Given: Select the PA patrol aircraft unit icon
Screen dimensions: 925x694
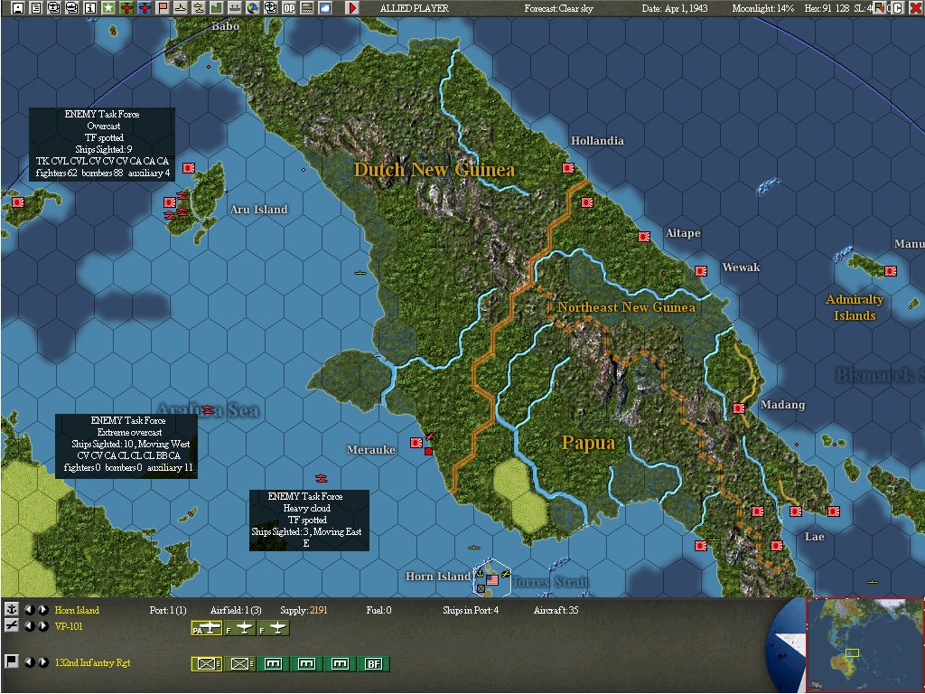Looking at the screenshot, I should click(x=207, y=629).
